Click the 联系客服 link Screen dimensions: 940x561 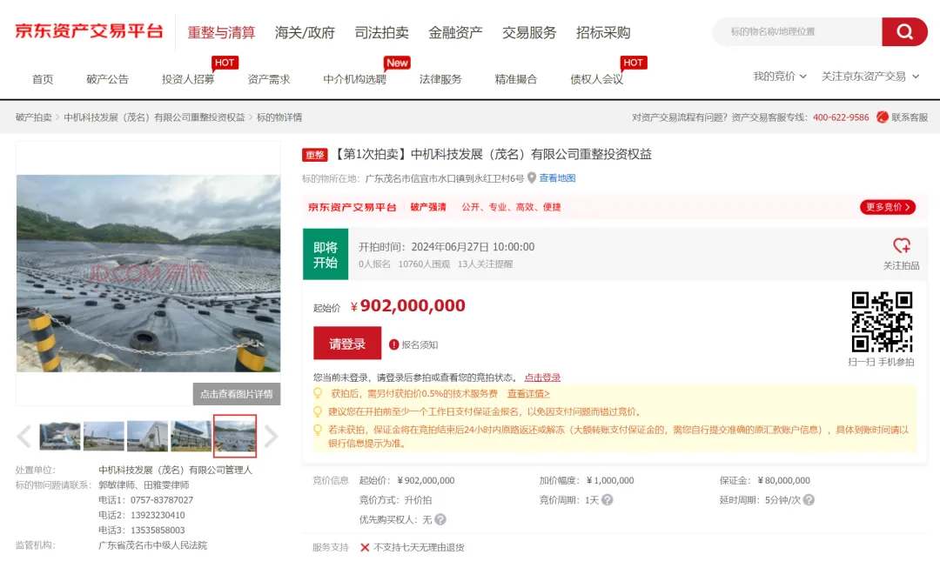coord(910,117)
